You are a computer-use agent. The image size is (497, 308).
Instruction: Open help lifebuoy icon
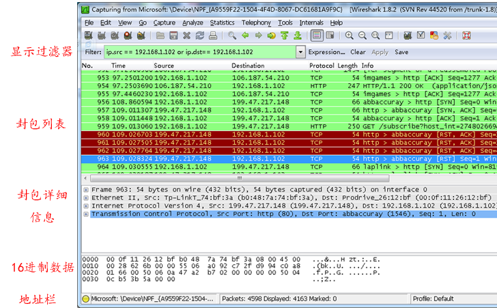[x=466, y=36]
